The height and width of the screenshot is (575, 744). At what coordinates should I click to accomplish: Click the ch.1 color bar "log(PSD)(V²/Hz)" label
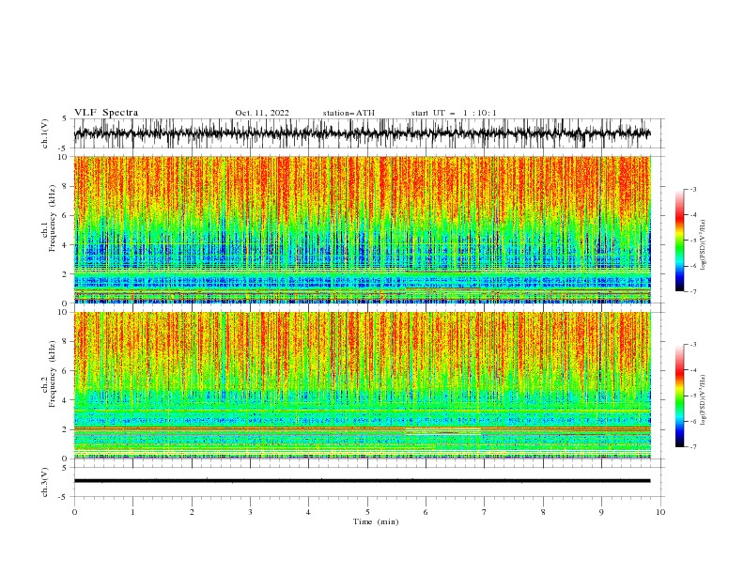pos(703,244)
